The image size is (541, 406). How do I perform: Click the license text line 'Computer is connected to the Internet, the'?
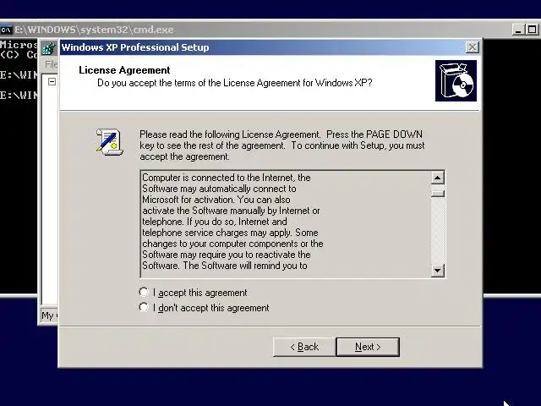coord(227,178)
